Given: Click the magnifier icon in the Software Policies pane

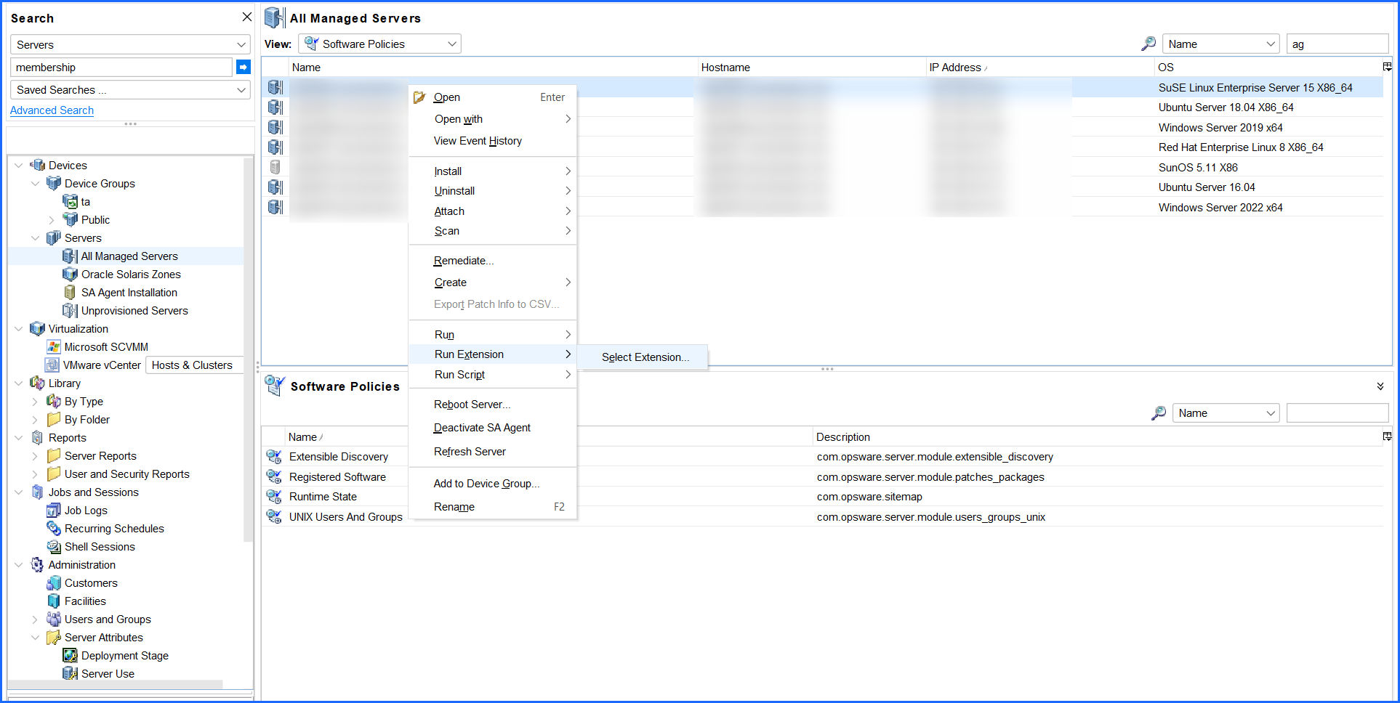Looking at the screenshot, I should click(1159, 413).
